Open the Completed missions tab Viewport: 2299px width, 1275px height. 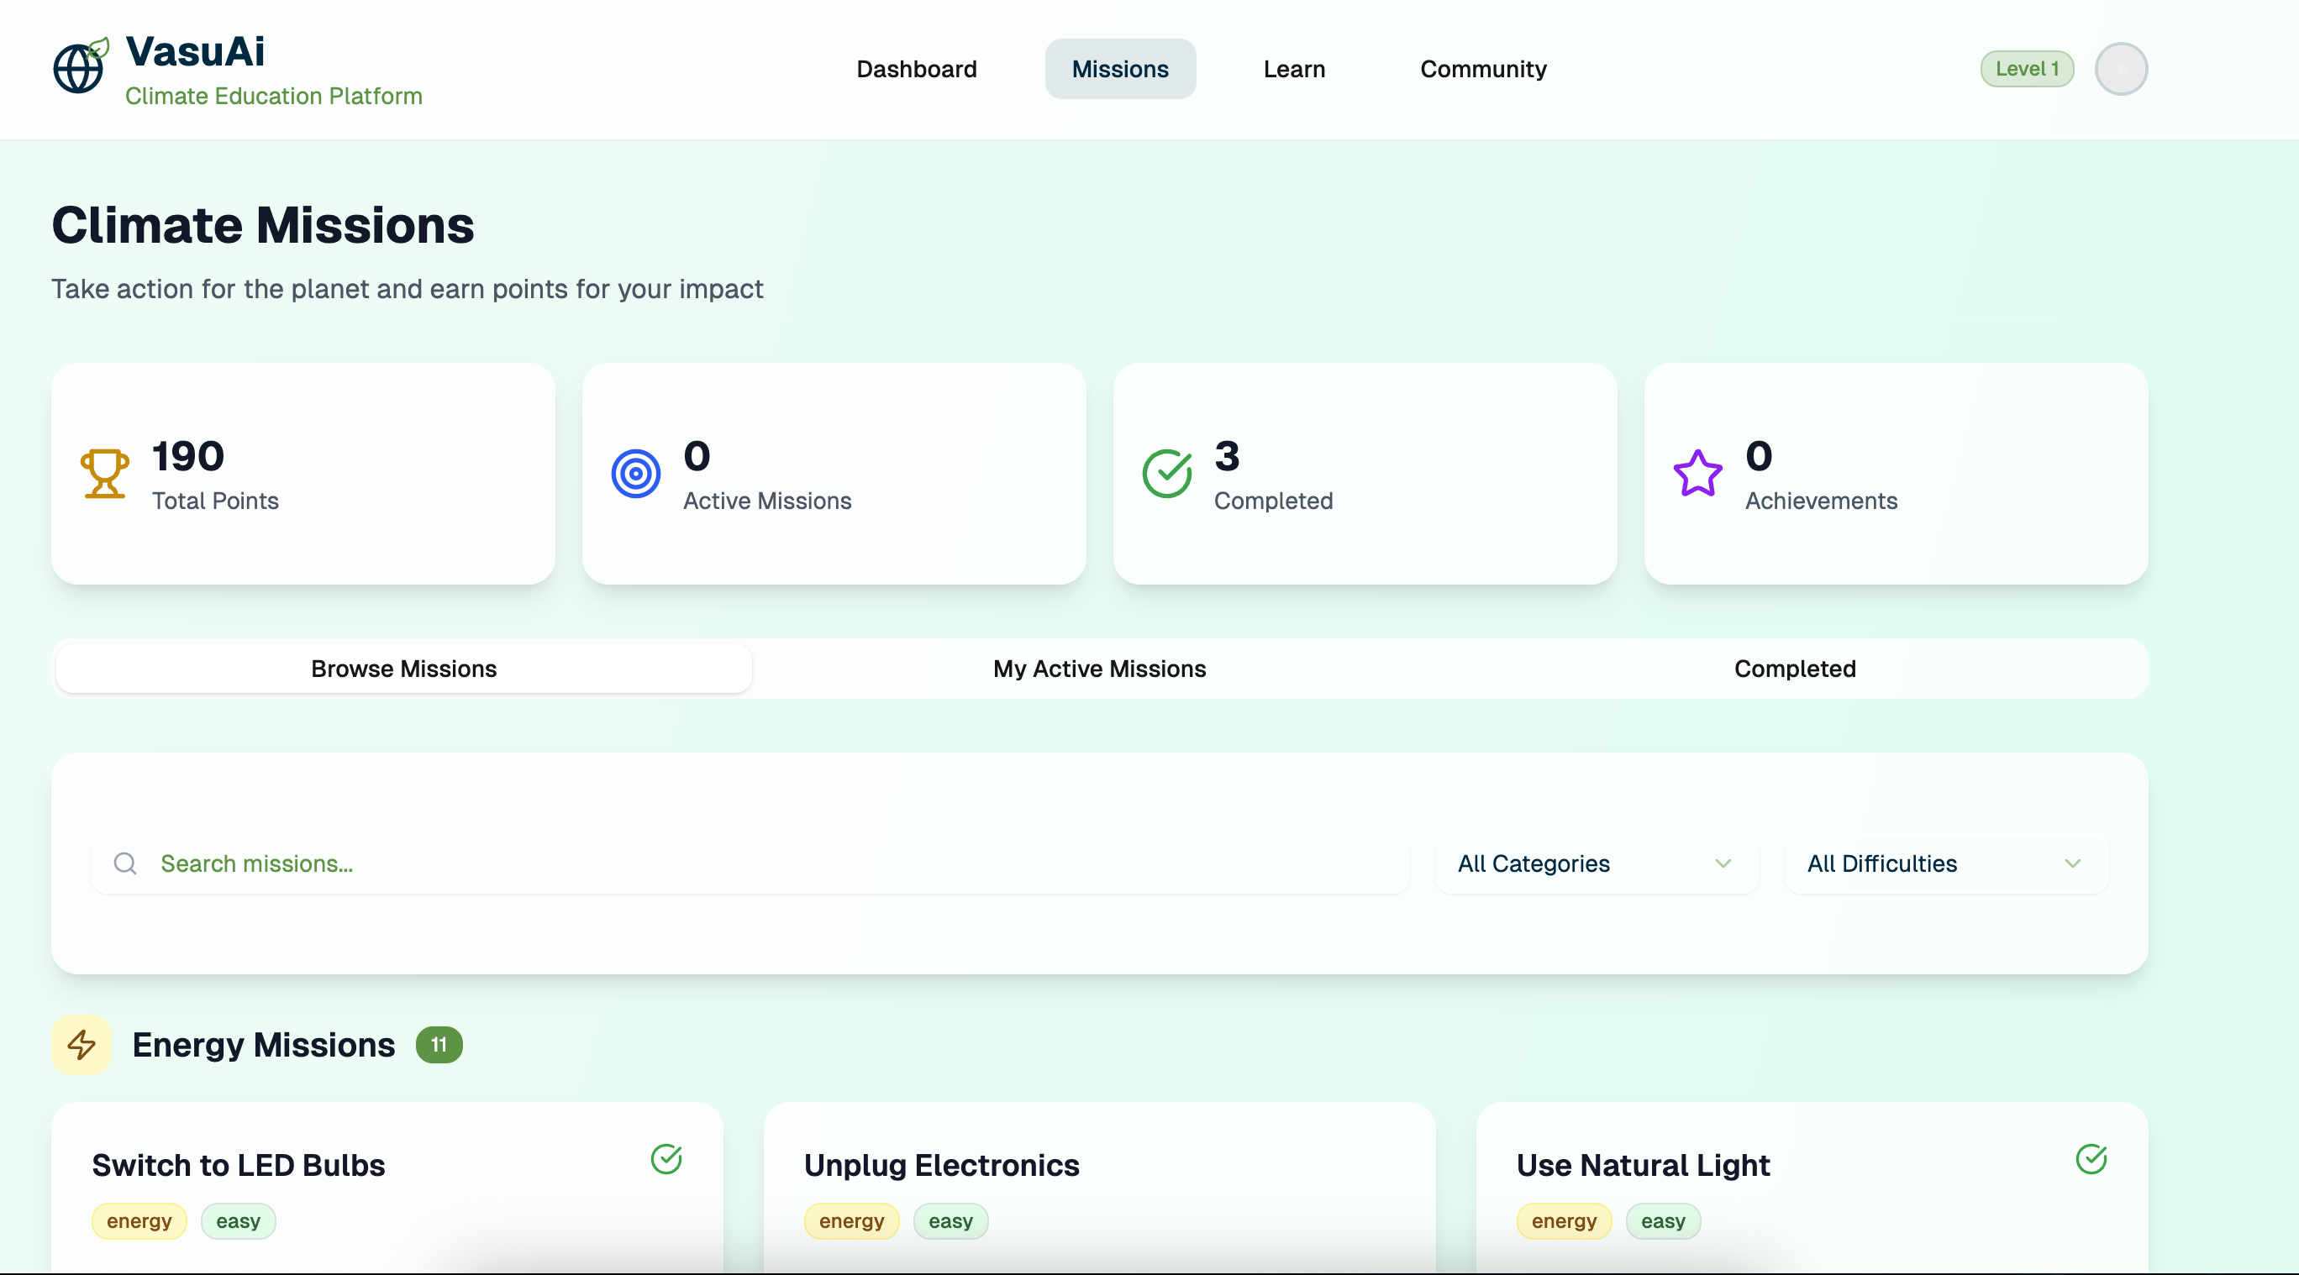[x=1794, y=669]
